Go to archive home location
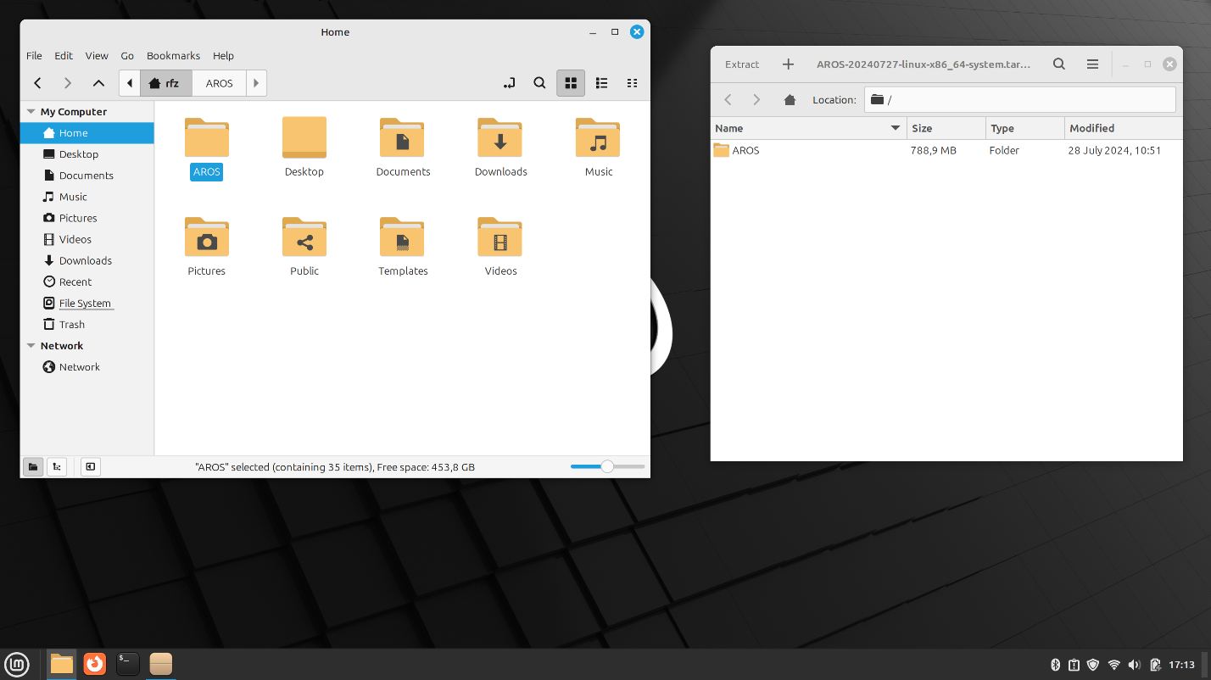1211x680 pixels. [x=790, y=100]
